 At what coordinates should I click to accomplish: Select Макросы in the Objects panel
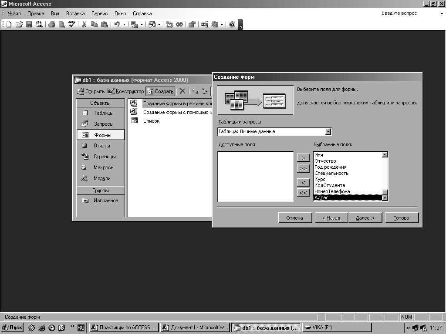pyautogui.click(x=101, y=167)
